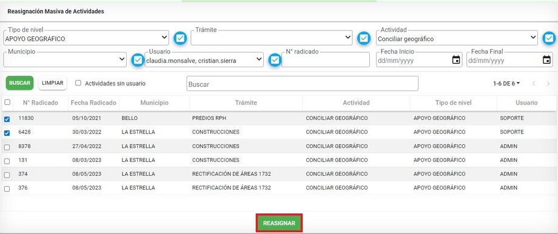Click CONSTRUCCIONES trámite in row 8378
The width and height of the screenshot is (558, 234).
click(x=216, y=146)
